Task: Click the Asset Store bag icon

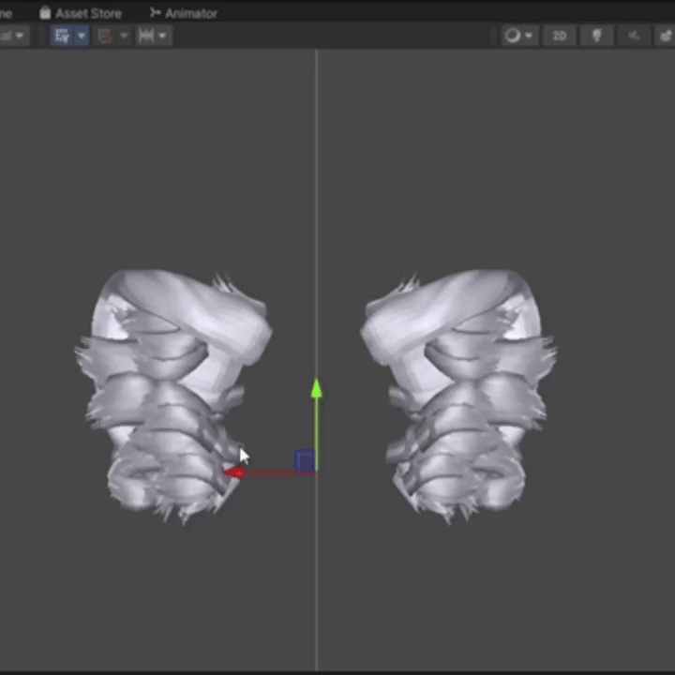Action: [45, 13]
